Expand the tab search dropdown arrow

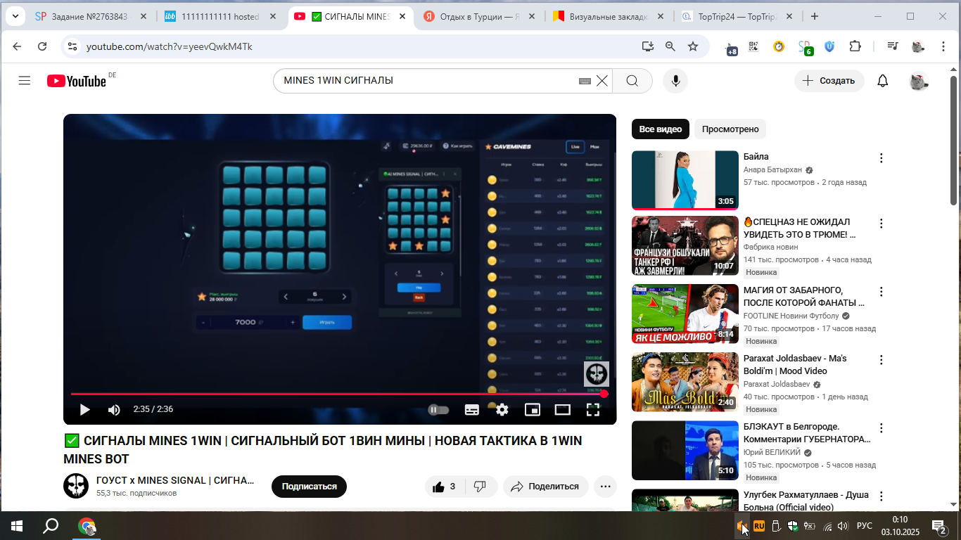pyautogui.click(x=15, y=16)
